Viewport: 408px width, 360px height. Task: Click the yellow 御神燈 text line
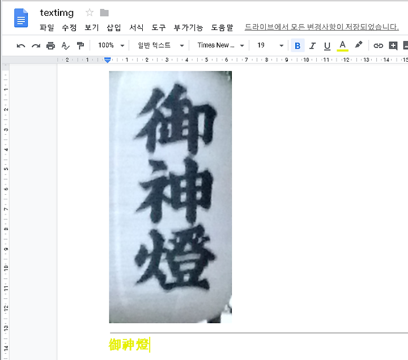click(x=129, y=345)
